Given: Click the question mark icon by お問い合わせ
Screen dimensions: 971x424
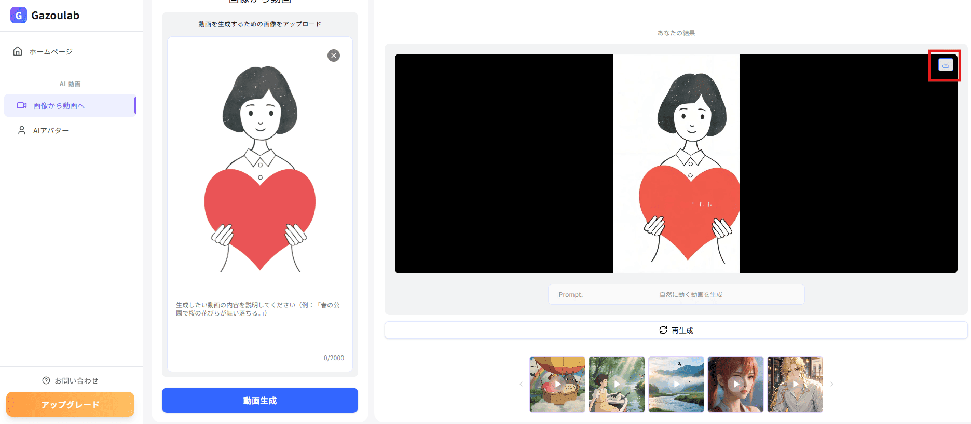Looking at the screenshot, I should 46,380.
